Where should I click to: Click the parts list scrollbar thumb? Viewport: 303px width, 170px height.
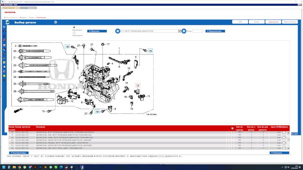[288, 139]
